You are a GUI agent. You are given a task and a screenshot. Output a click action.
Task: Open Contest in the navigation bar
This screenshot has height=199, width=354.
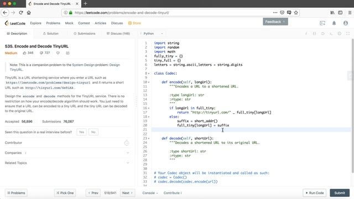point(84,23)
